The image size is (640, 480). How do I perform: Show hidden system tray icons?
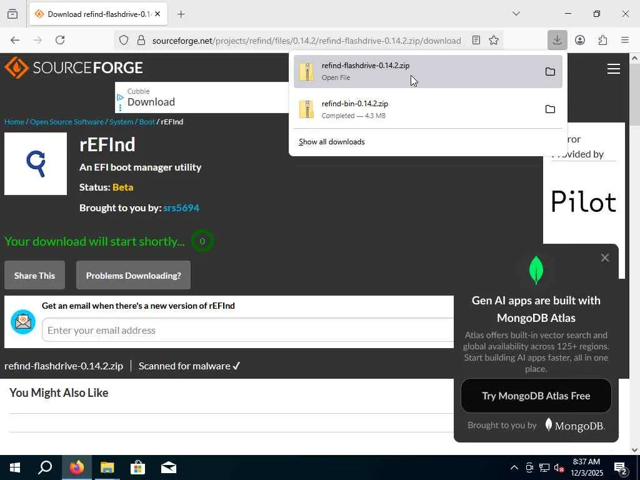pyautogui.click(x=514, y=467)
